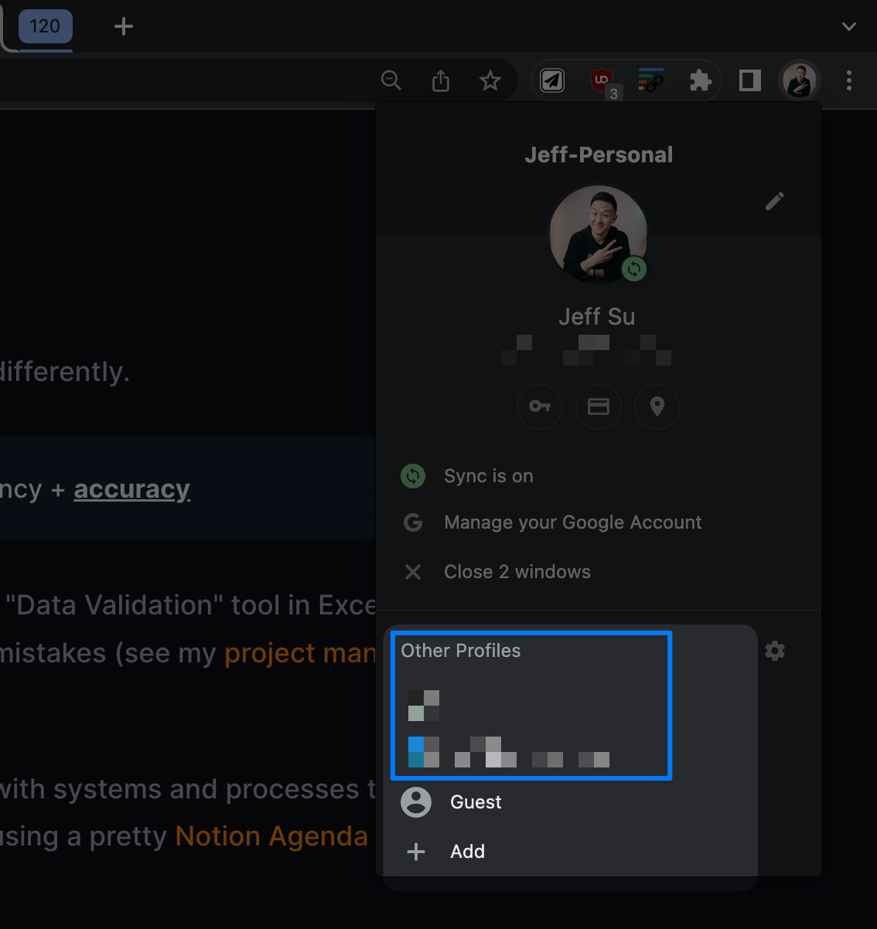The width and height of the screenshot is (877, 929).
Task: Open addresses via the location pin icon
Action: click(657, 406)
